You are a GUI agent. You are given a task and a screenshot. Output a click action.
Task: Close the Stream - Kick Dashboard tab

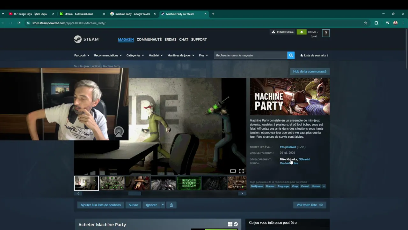pyautogui.click(x=104, y=14)
